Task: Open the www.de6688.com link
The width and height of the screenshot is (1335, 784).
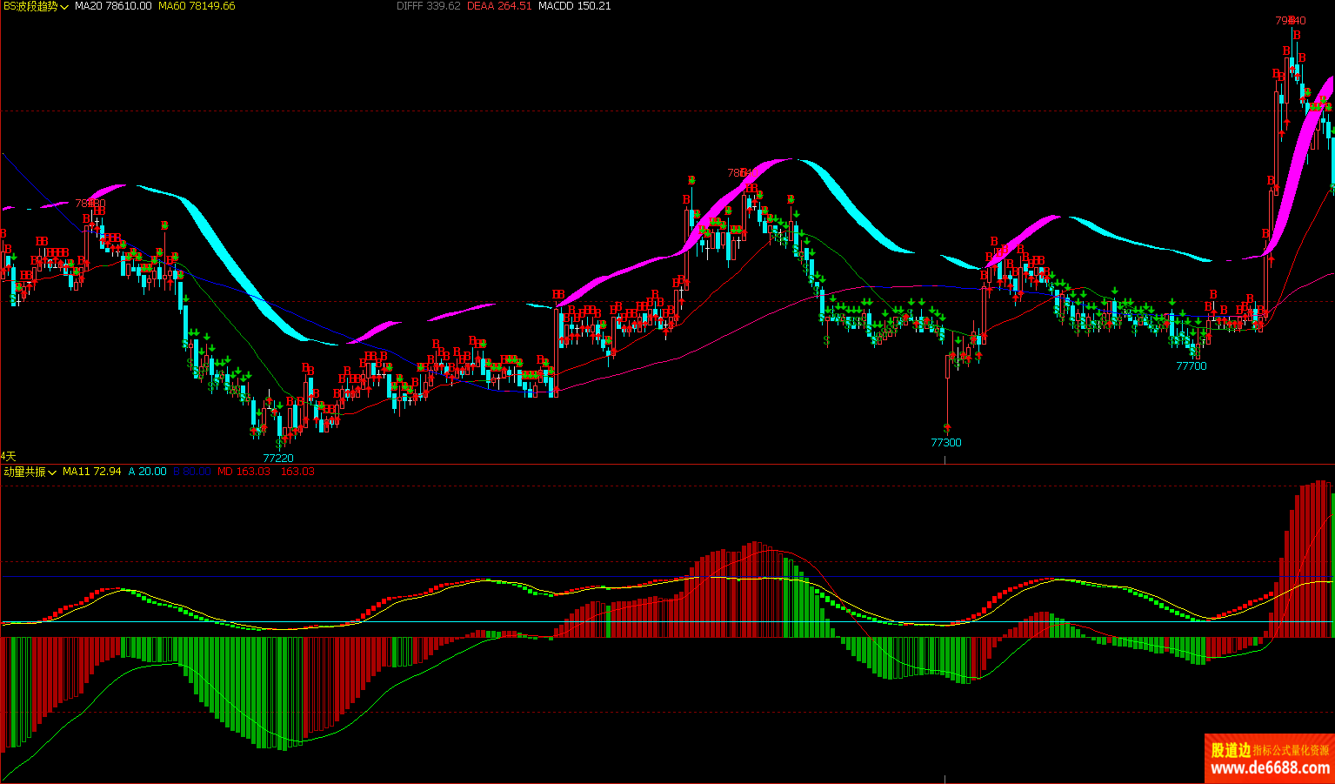Action: tap(1270, 768)
